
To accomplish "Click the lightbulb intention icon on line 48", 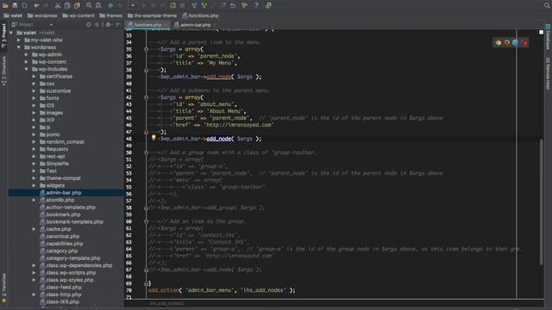I will point(154,138).
